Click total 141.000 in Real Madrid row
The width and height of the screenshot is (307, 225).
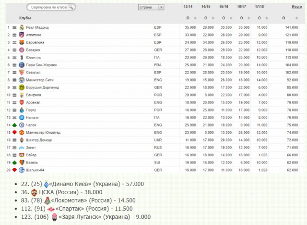[x=292, y=27]
